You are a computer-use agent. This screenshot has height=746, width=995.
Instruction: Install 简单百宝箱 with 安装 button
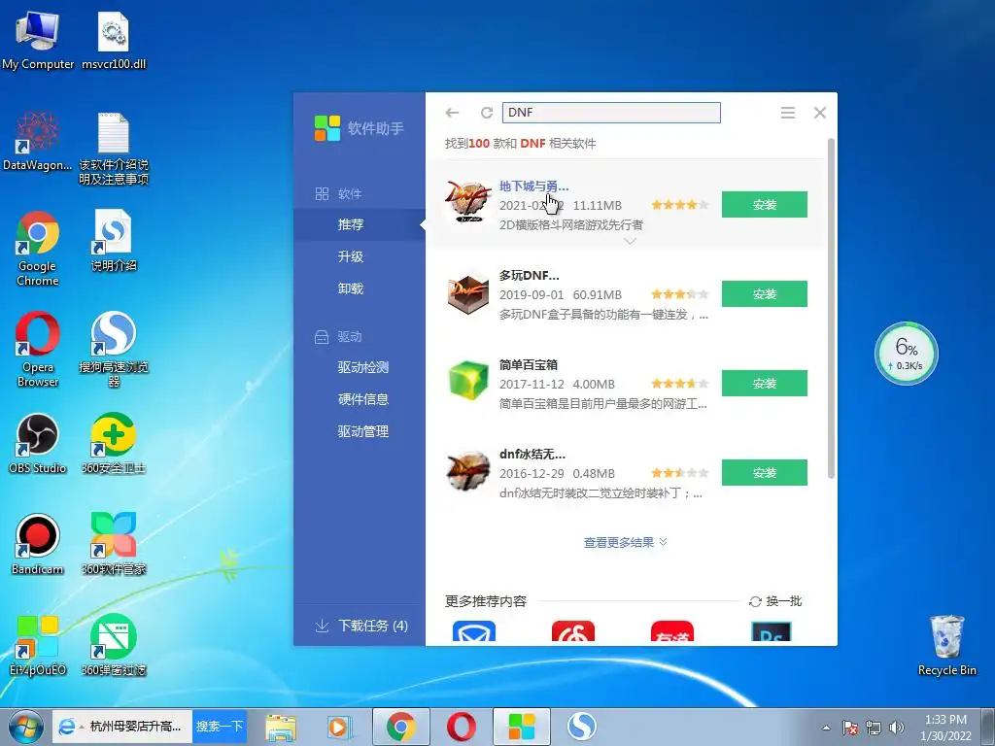(764, 383)
